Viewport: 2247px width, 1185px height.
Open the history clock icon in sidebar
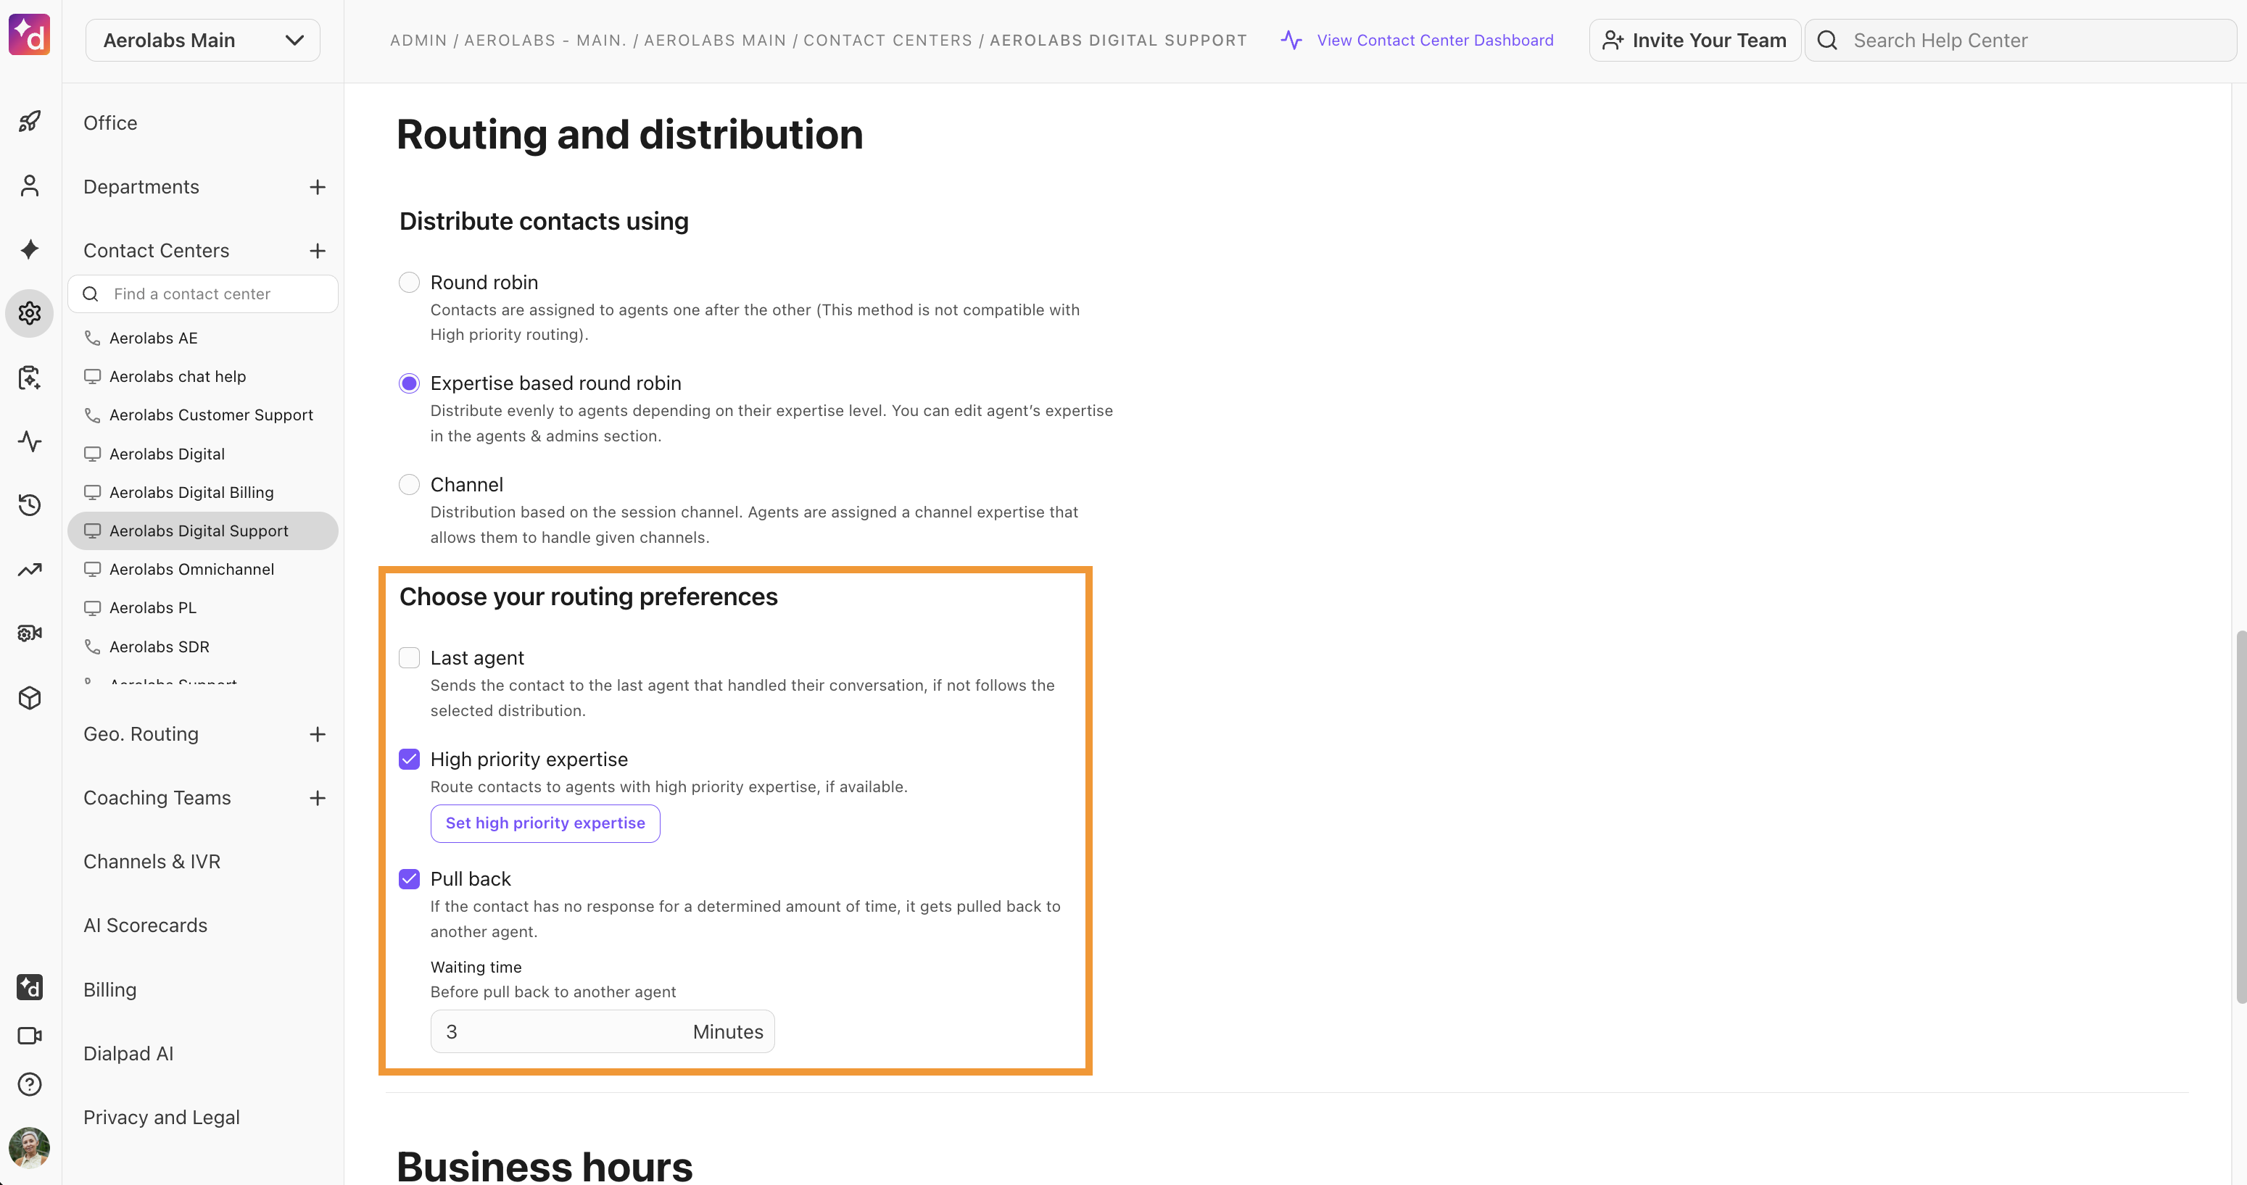tap(30, 505)
